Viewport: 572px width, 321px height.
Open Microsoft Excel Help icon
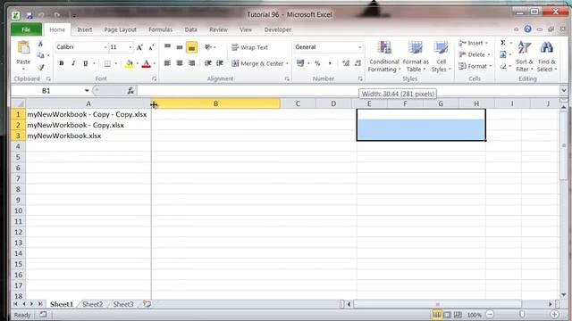[527, 29]
